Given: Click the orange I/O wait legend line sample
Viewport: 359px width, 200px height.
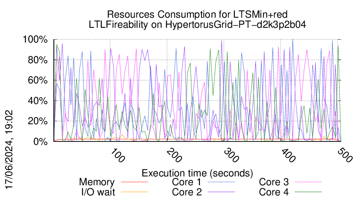Looking at the screenshot, I should tap(134, 192).
